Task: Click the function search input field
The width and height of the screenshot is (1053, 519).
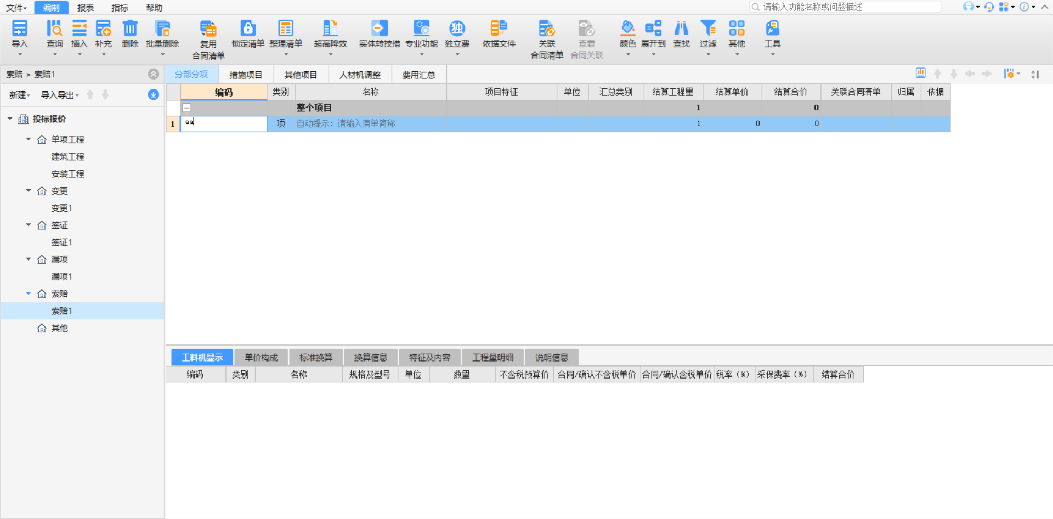Action: (x=845, y=7)
